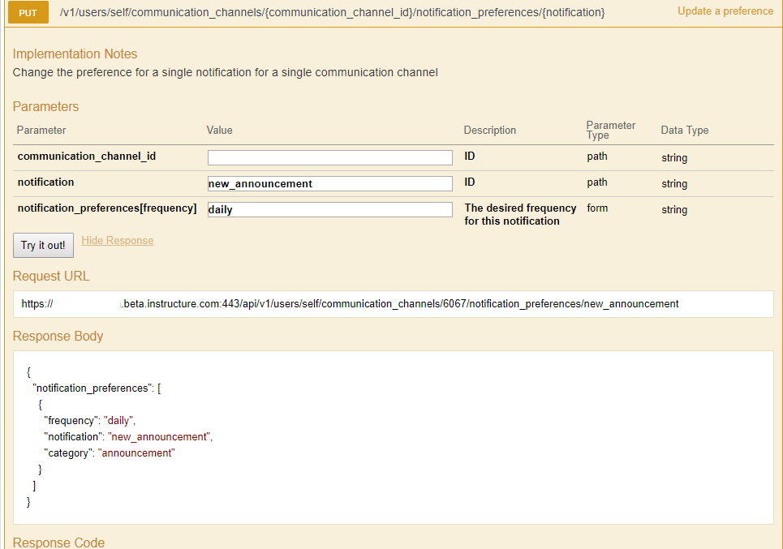Click the notification field containing new_announcement
Image resolution: width=783 pixels, height=549 pixels.
point(329,183)
